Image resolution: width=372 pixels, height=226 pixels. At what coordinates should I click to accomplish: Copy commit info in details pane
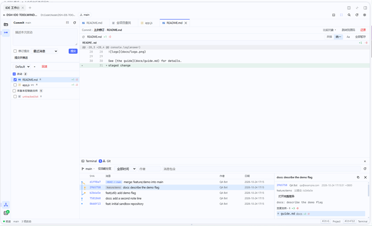coord(358,177)
